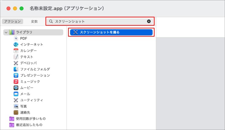
Task: Open the 使用回数が多いもの smart folder
Action: pos(31,119)
